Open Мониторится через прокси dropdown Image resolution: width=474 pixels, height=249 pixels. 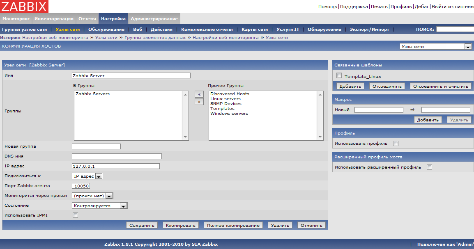92,196
